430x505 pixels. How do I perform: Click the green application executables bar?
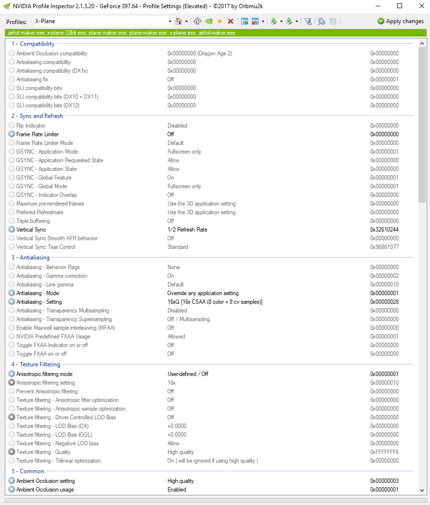coord(216,33)
